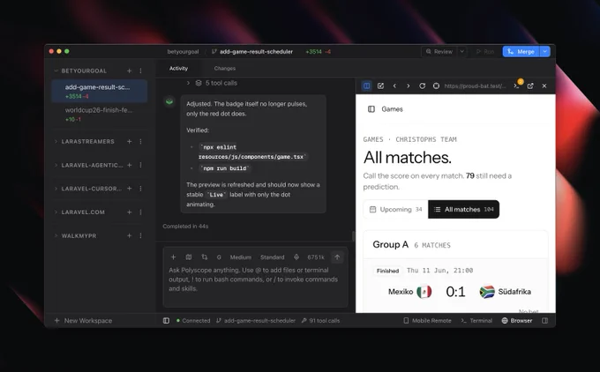Expand the LARAVEL.COM group

pos(56,212)
